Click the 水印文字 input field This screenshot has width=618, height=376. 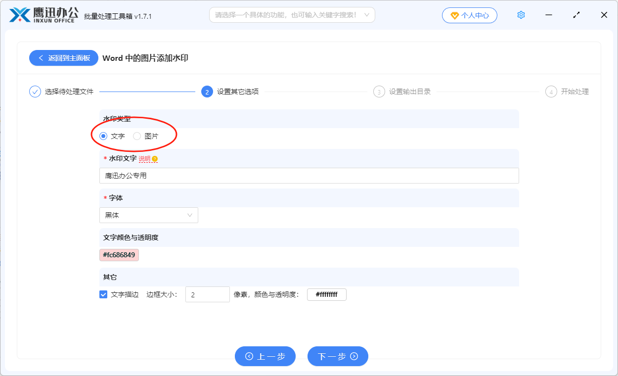coord(309,176)
